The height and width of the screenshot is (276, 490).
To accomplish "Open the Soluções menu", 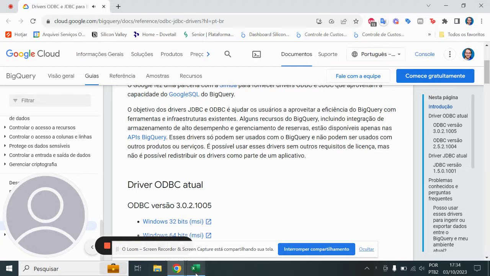I will click(x=142, y=54).
